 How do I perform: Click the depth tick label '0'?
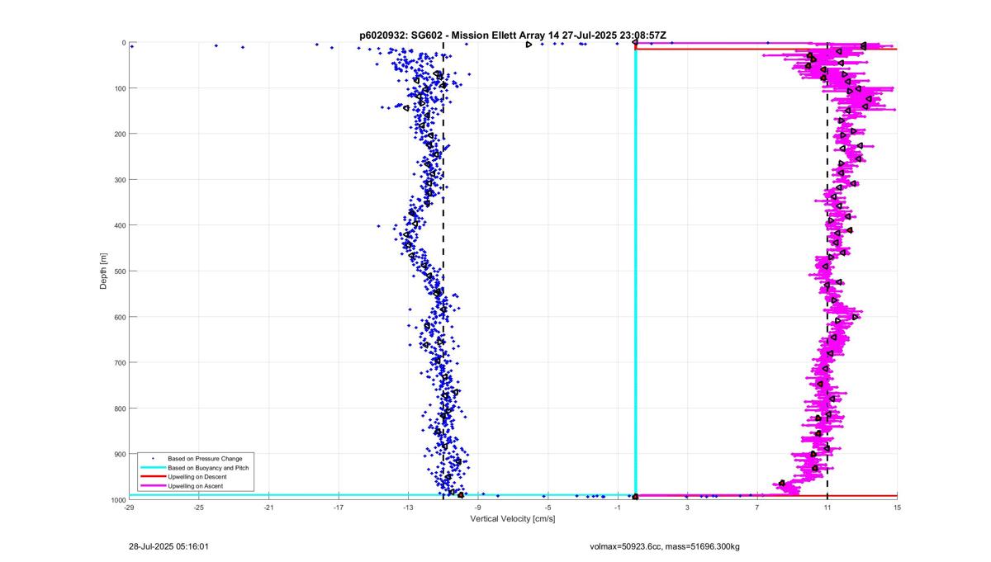coord(124,43)
